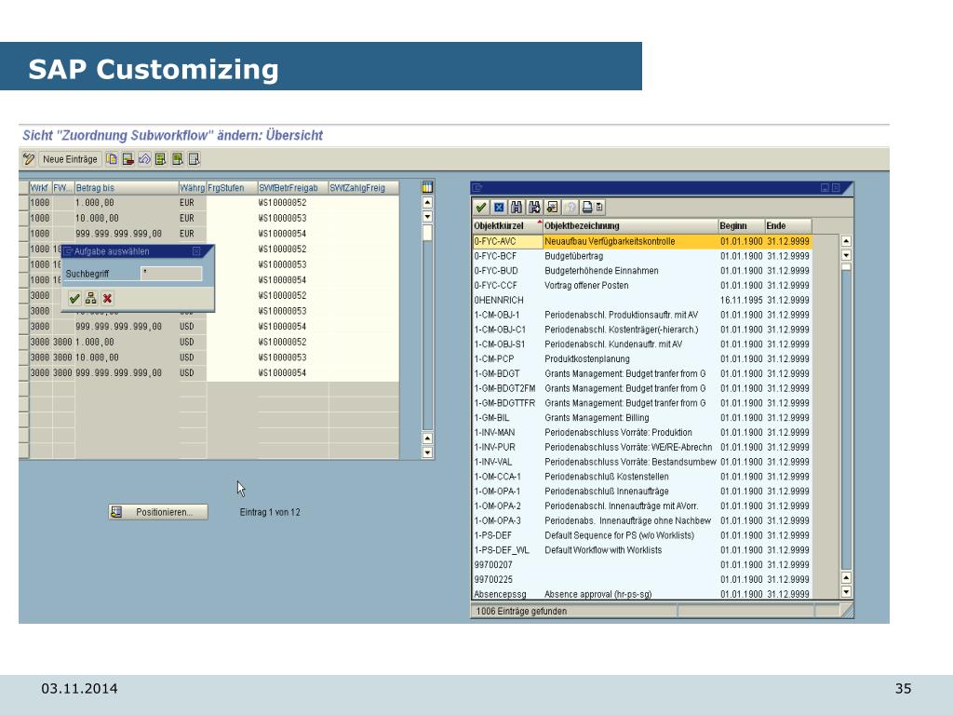Click the Copy As icon beside Neue Einträge
The height and width of the screenshot is (715, 953).
pos(112,159)
